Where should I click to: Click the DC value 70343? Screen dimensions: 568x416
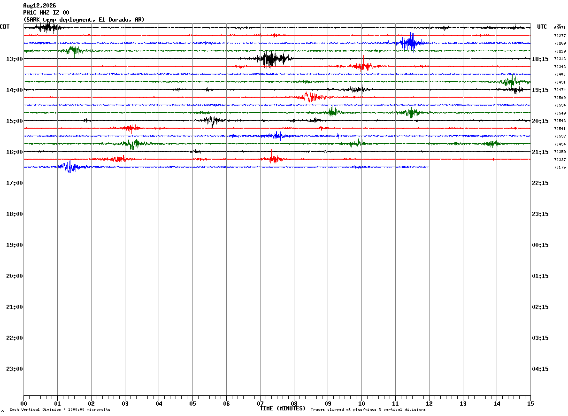(560, 67)
